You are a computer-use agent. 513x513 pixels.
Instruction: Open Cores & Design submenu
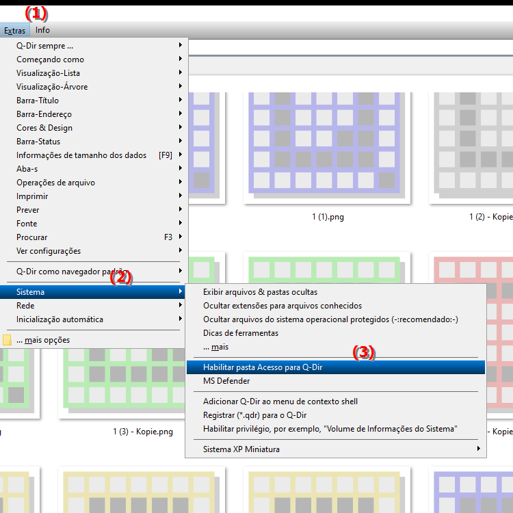pyautogui.click(x=94, y=128)
